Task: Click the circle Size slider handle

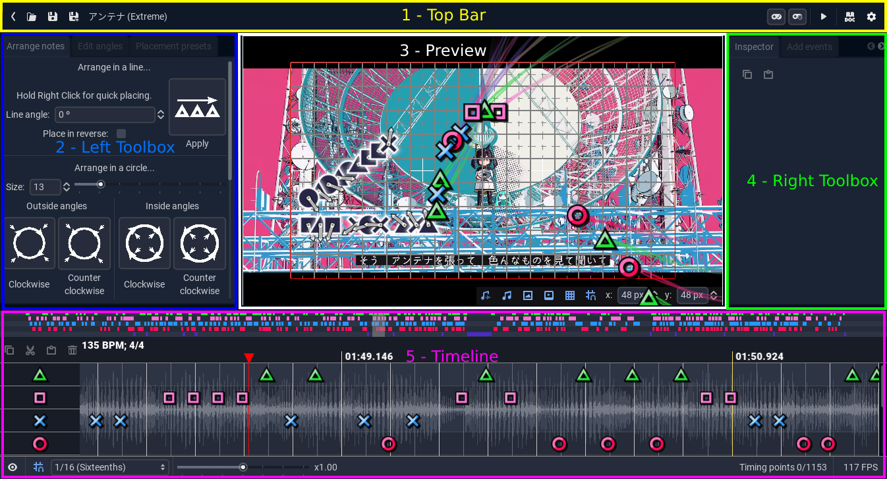Action: [101, 184]
